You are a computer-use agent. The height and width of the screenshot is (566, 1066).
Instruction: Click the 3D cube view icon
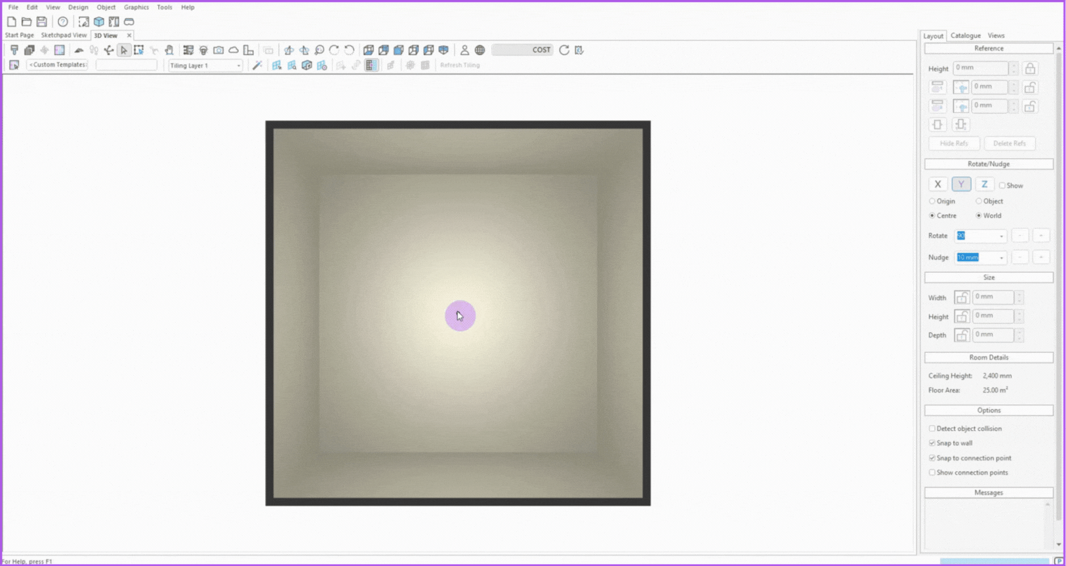click(98, 22)
